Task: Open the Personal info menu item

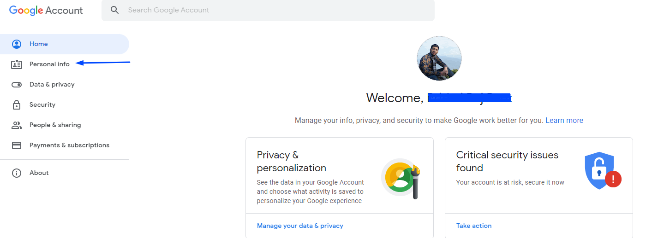Action: point(49,64)
